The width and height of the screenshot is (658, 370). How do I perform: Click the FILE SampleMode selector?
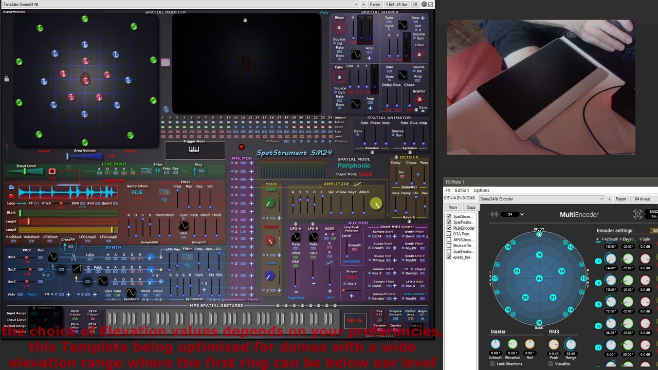pyautogui.click(x=137, y=192)
